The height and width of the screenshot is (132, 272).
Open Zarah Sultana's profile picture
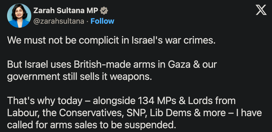19,16
